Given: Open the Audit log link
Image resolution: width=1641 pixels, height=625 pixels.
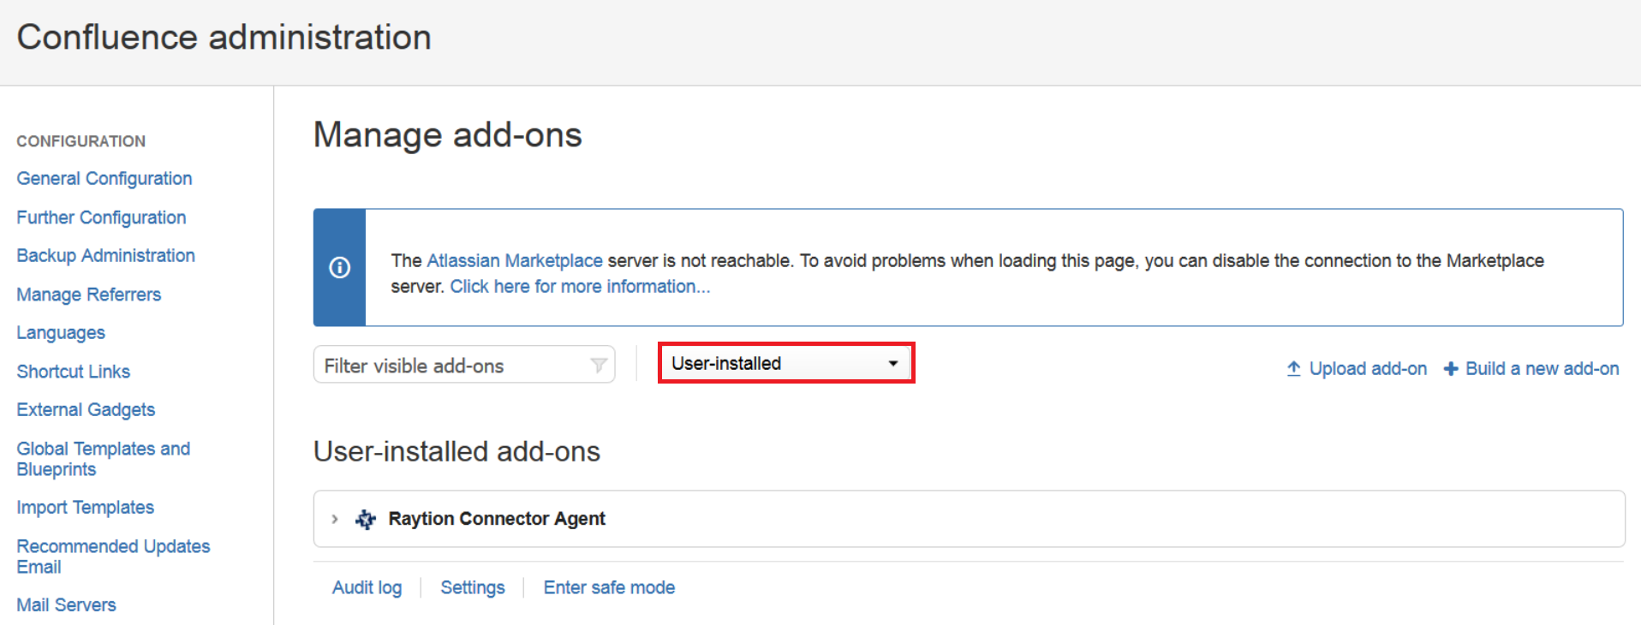Looking at the screenshot, I should tap(367, 587).
